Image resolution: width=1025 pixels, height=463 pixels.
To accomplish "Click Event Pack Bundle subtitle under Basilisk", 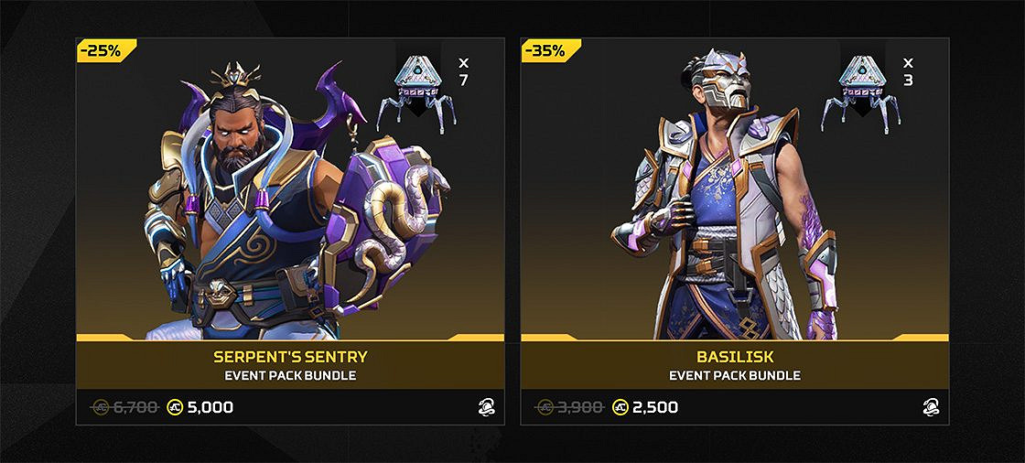I will [735, 376].
